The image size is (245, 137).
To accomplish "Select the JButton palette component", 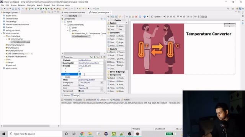I will 121,81.
